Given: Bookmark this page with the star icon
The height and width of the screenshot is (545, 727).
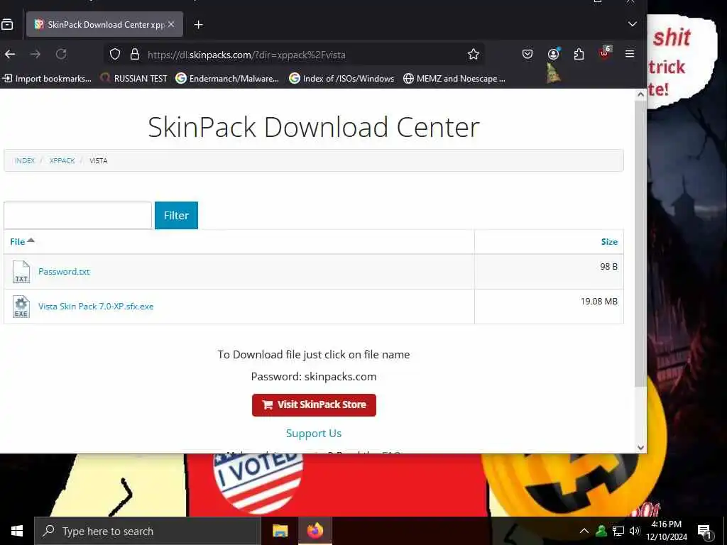Looking at the screenshot, I should [x=474, y=54].
